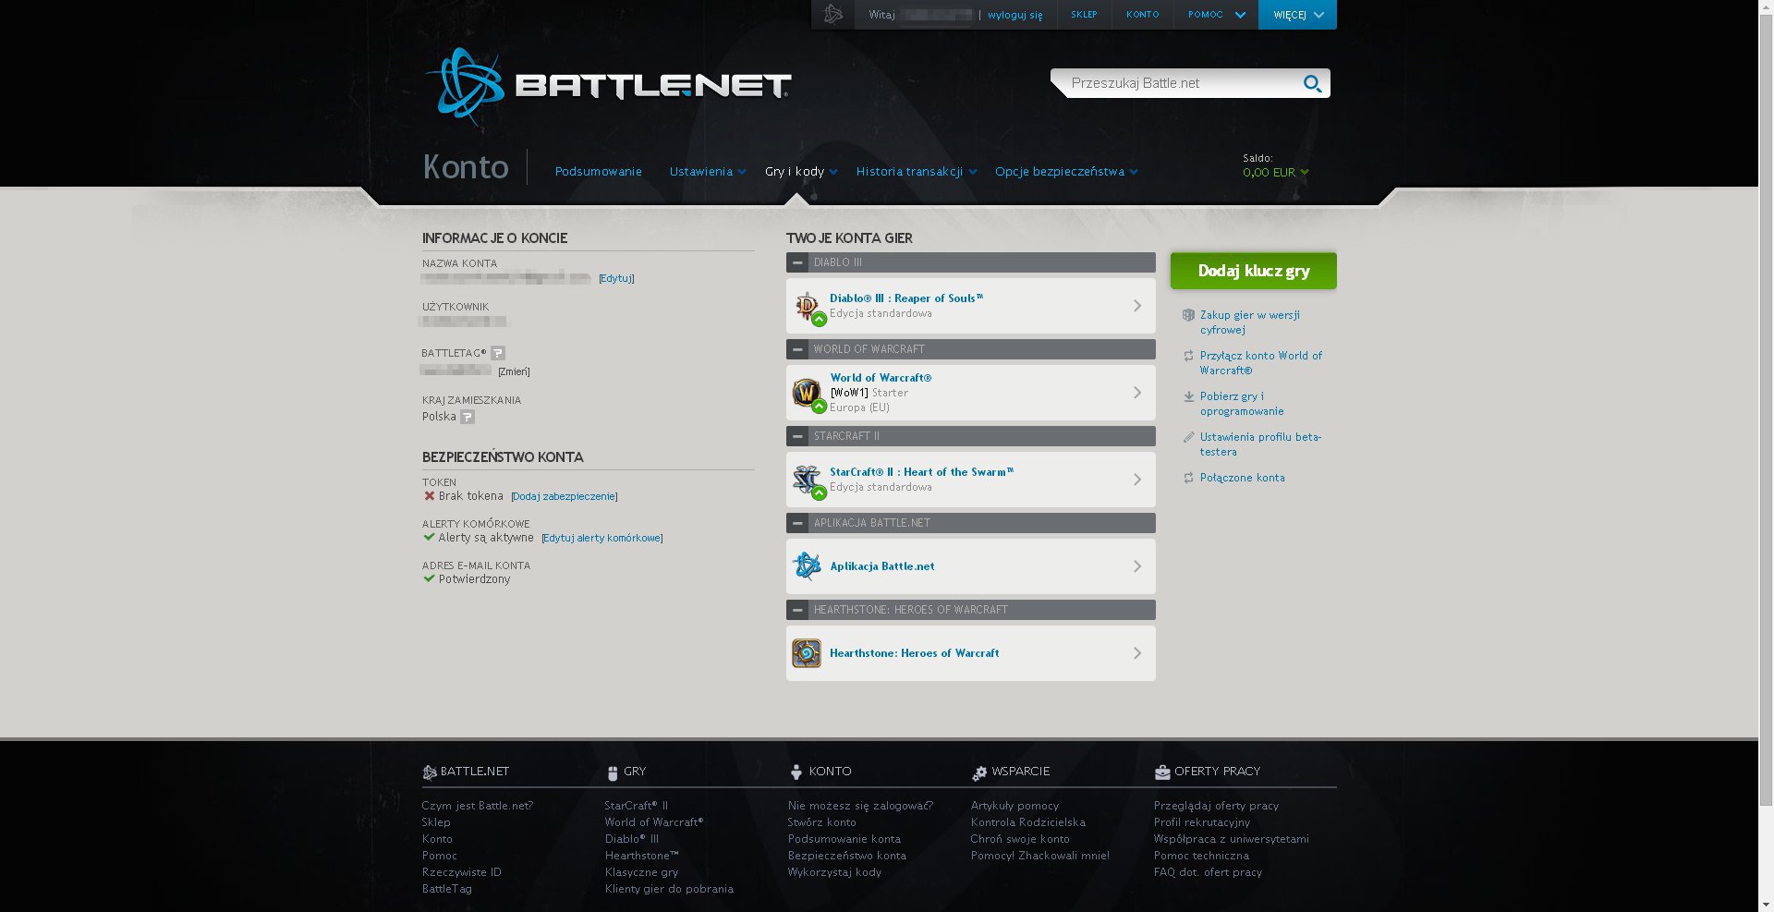Open the Diablo III game icon
Viewport: 1774px width, 912px height.
coord(807,306)
